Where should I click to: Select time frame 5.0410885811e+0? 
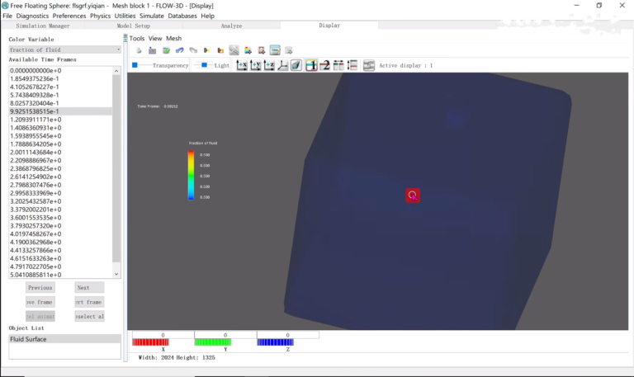pos(60,275)
